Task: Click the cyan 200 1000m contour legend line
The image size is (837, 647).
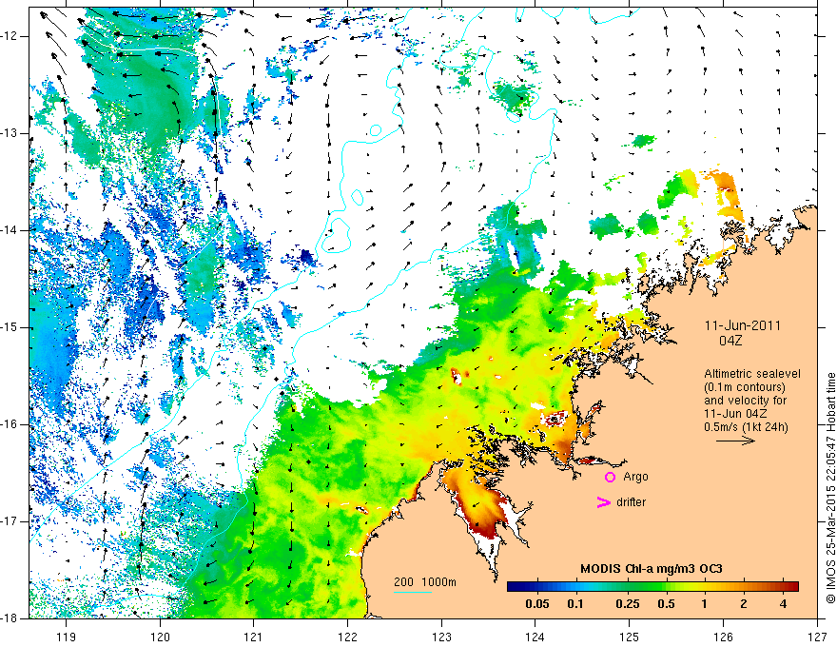Action: click(x=413, y=592)
